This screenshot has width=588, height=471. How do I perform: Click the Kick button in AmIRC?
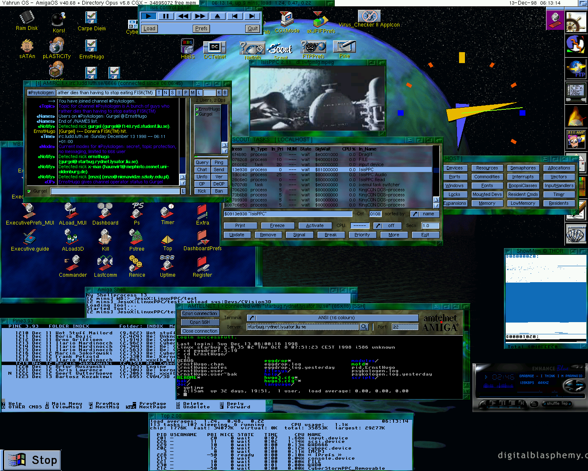click(202, 191)
